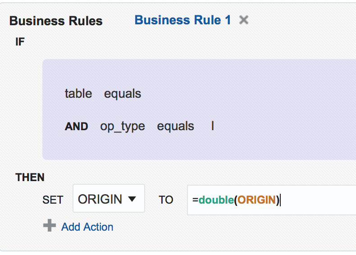Select the purple IF condition block
Screen dimensions: 356x255
coord(199,109)
